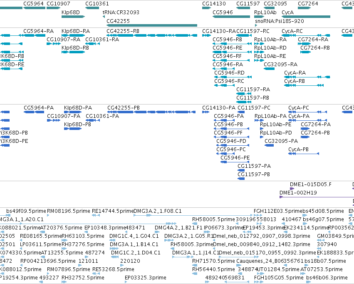Select the DME1-002H19 feature label

pos(298,193)
